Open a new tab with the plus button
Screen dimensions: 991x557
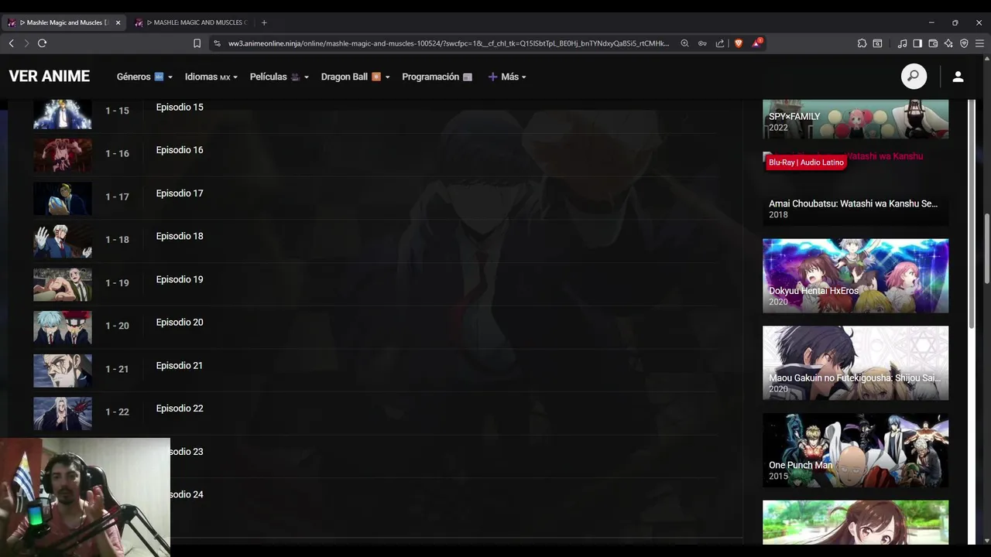264,22
